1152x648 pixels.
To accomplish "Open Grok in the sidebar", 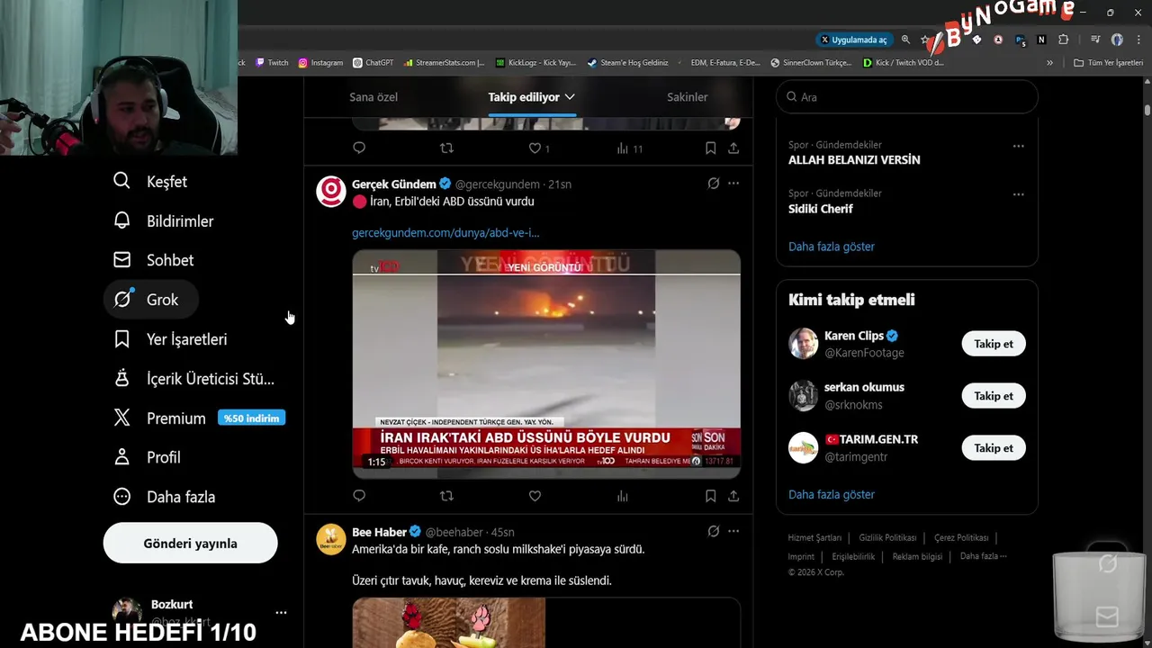I will tap(151, 300).
